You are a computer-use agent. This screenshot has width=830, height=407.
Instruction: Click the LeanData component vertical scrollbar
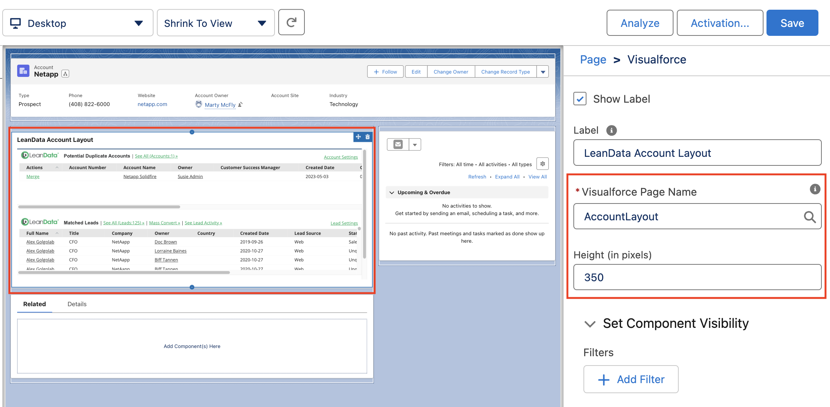(x=364, y=204)
